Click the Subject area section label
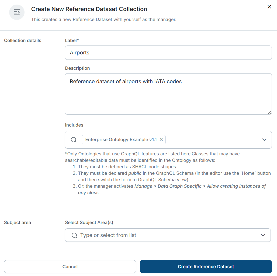 pos(17,222)
